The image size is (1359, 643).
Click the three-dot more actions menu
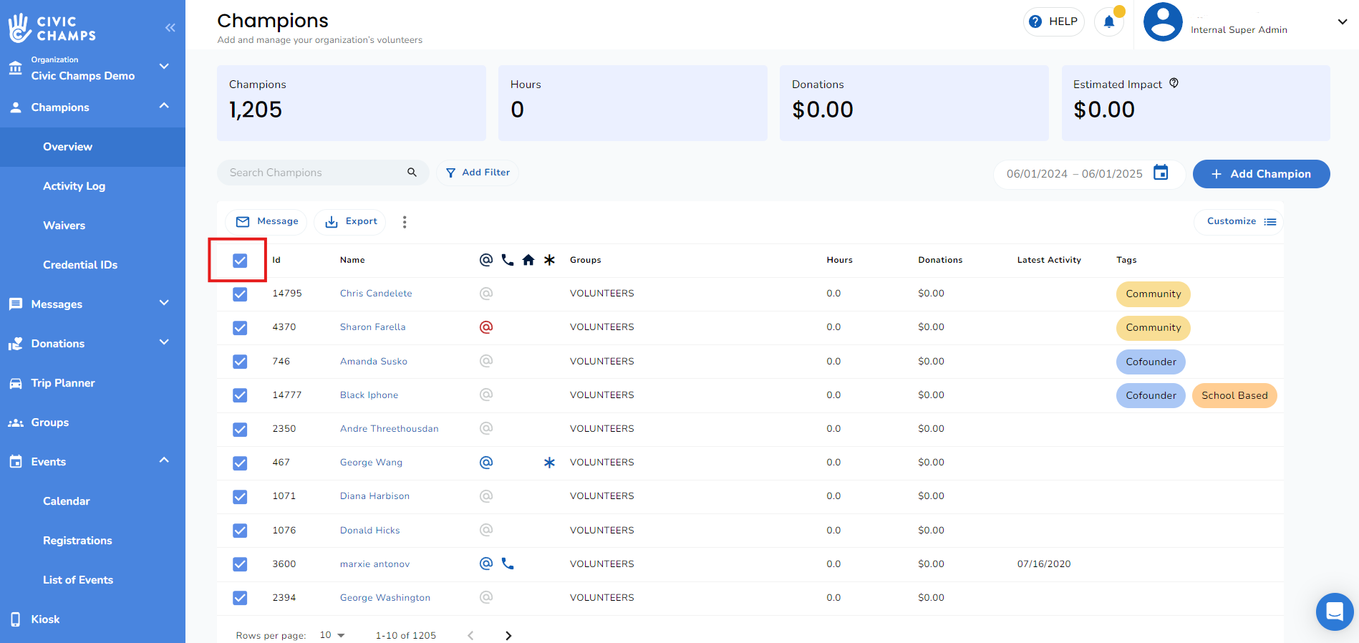click(405, 222)
